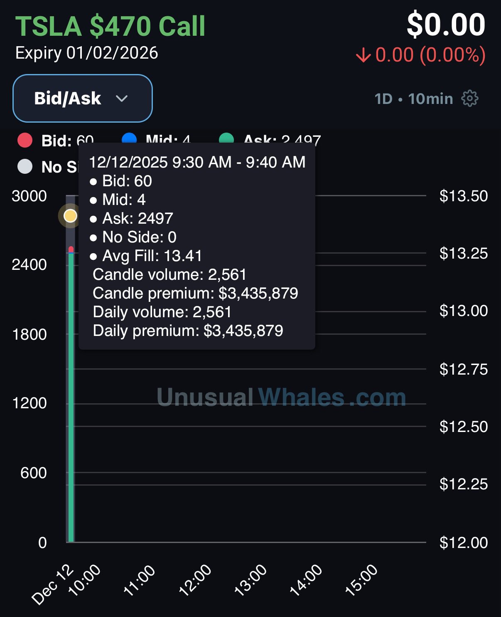This screenshot has width=501, height=617.
Task: Open the Bid/Ask dropdown selector
Action: [82, 99]
